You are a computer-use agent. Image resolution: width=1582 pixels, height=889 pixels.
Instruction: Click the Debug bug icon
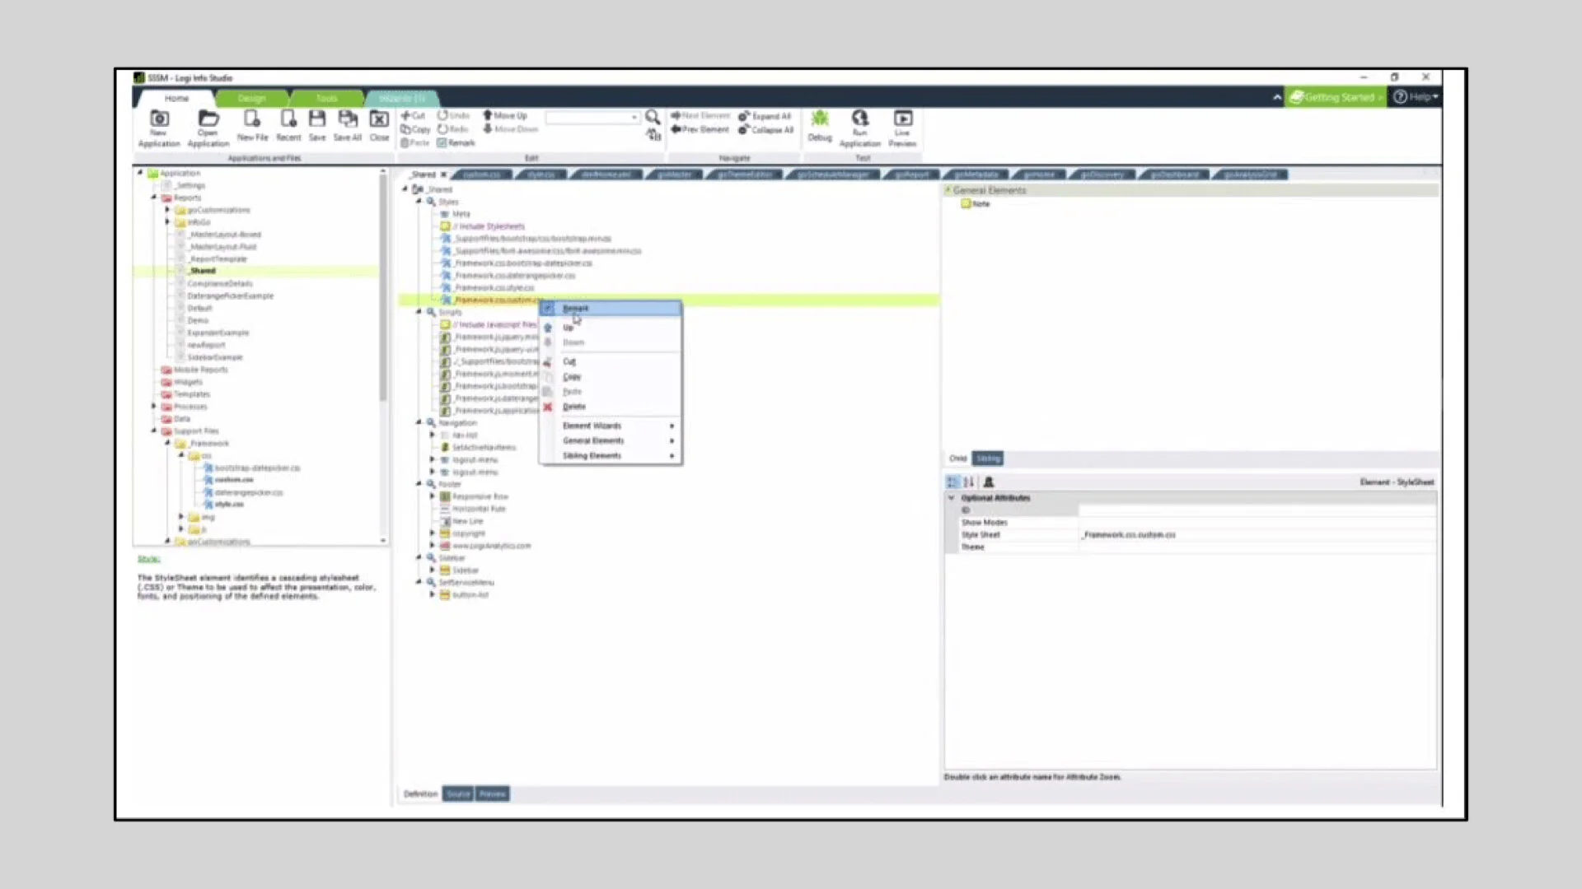[819, 119]
